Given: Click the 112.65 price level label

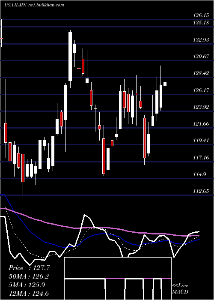Looking at the screenshot, I should coord(201,191).
